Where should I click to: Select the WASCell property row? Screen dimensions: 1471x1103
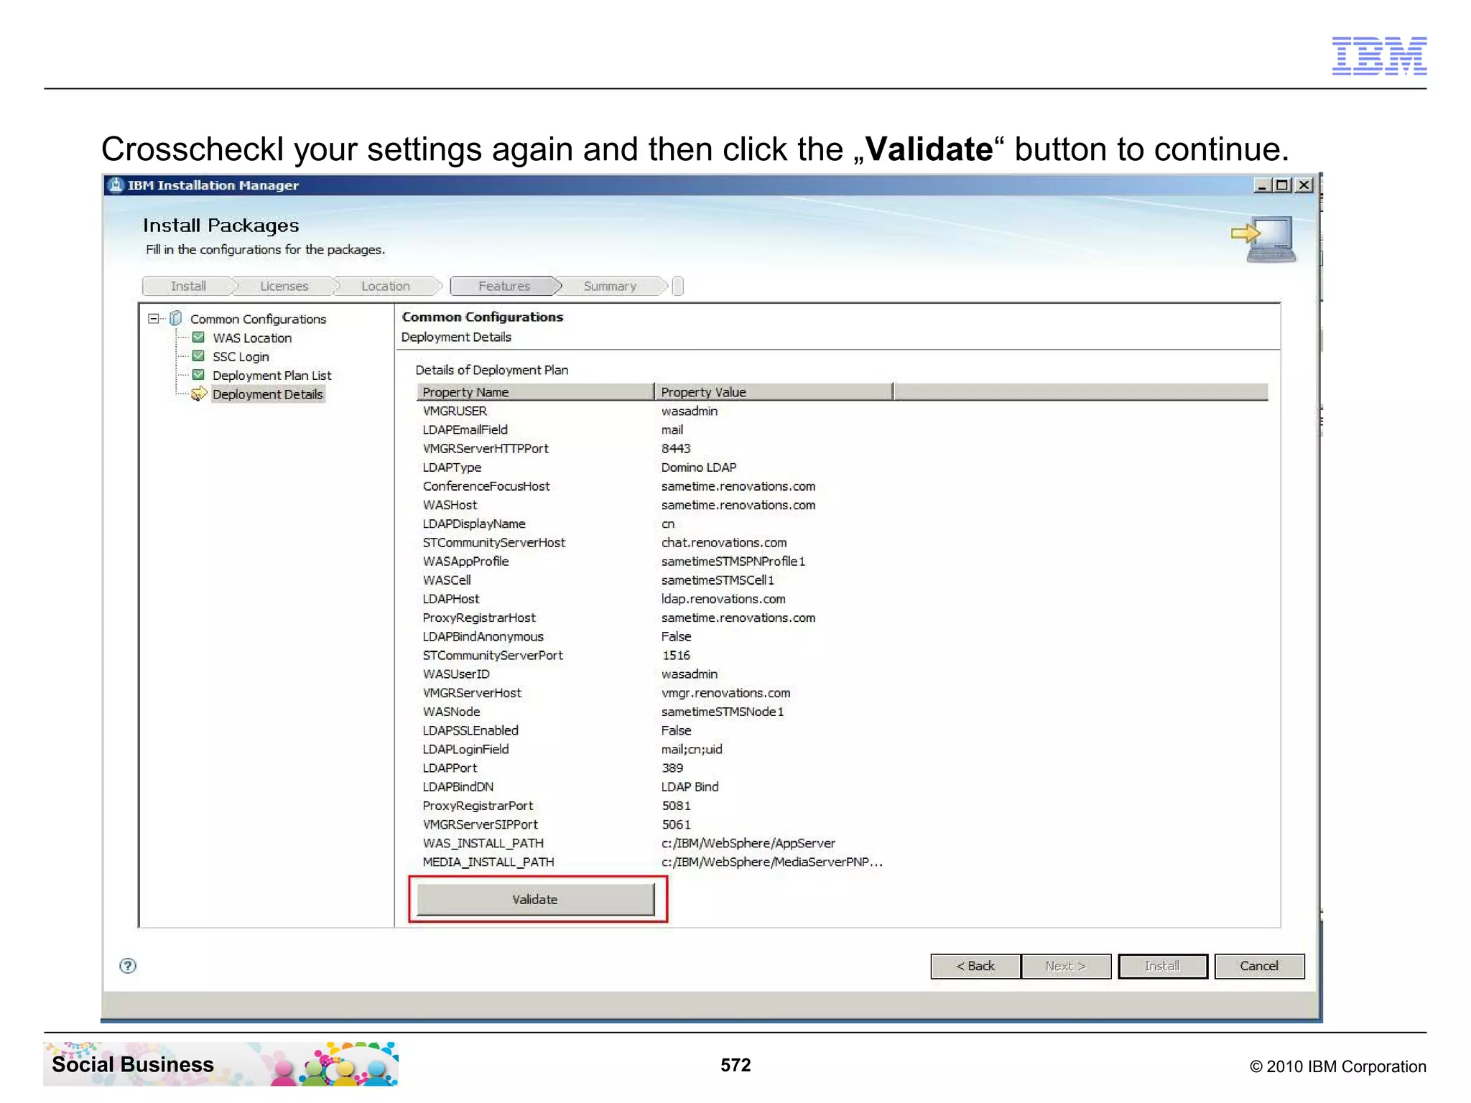coord(842,580)
